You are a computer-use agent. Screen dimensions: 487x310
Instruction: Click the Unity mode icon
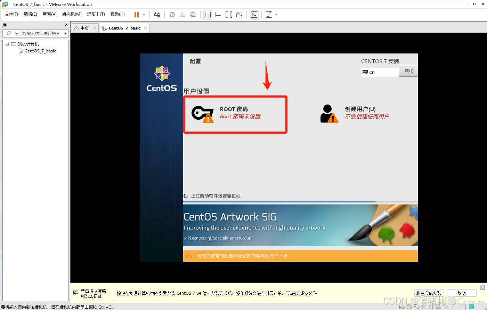pyautogui.click(x=239, y=15)
